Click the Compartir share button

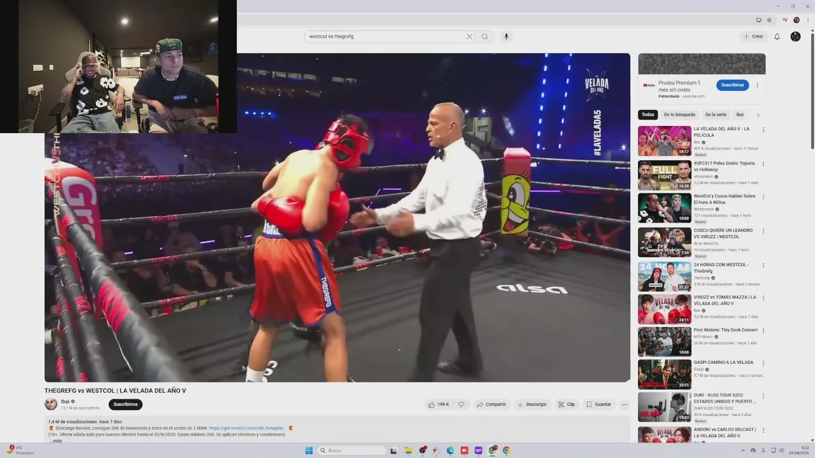point(491,405)
